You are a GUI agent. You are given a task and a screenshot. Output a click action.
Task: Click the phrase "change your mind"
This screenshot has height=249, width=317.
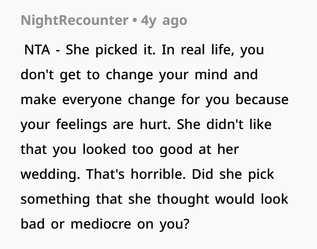pyautogui.click(x=168, y=75)
